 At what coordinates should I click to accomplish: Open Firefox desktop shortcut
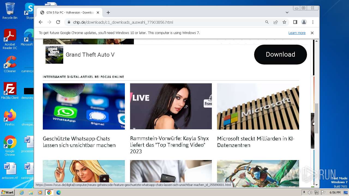(x=10, y=118)
